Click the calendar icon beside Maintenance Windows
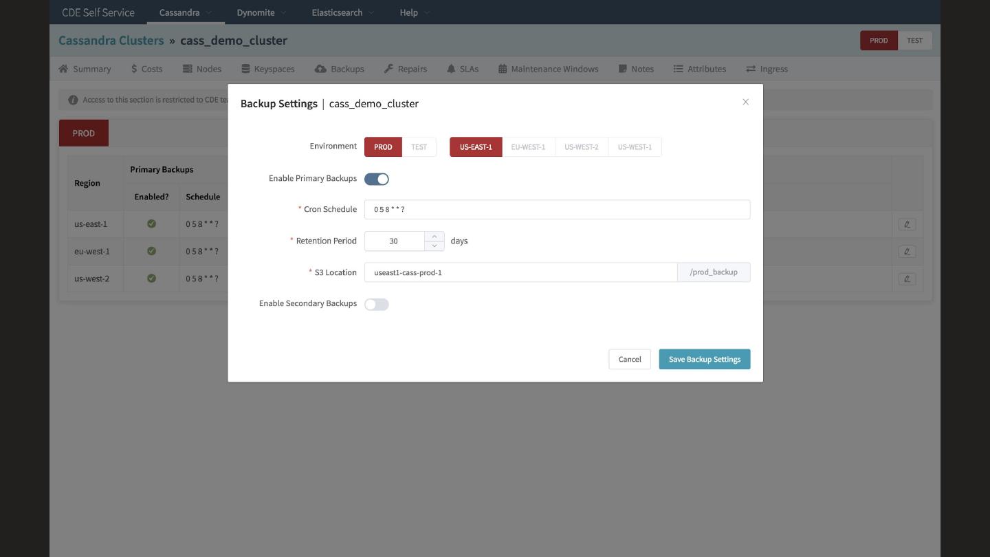Viewport: 990px width, 557px height. (x=503, y=69)
